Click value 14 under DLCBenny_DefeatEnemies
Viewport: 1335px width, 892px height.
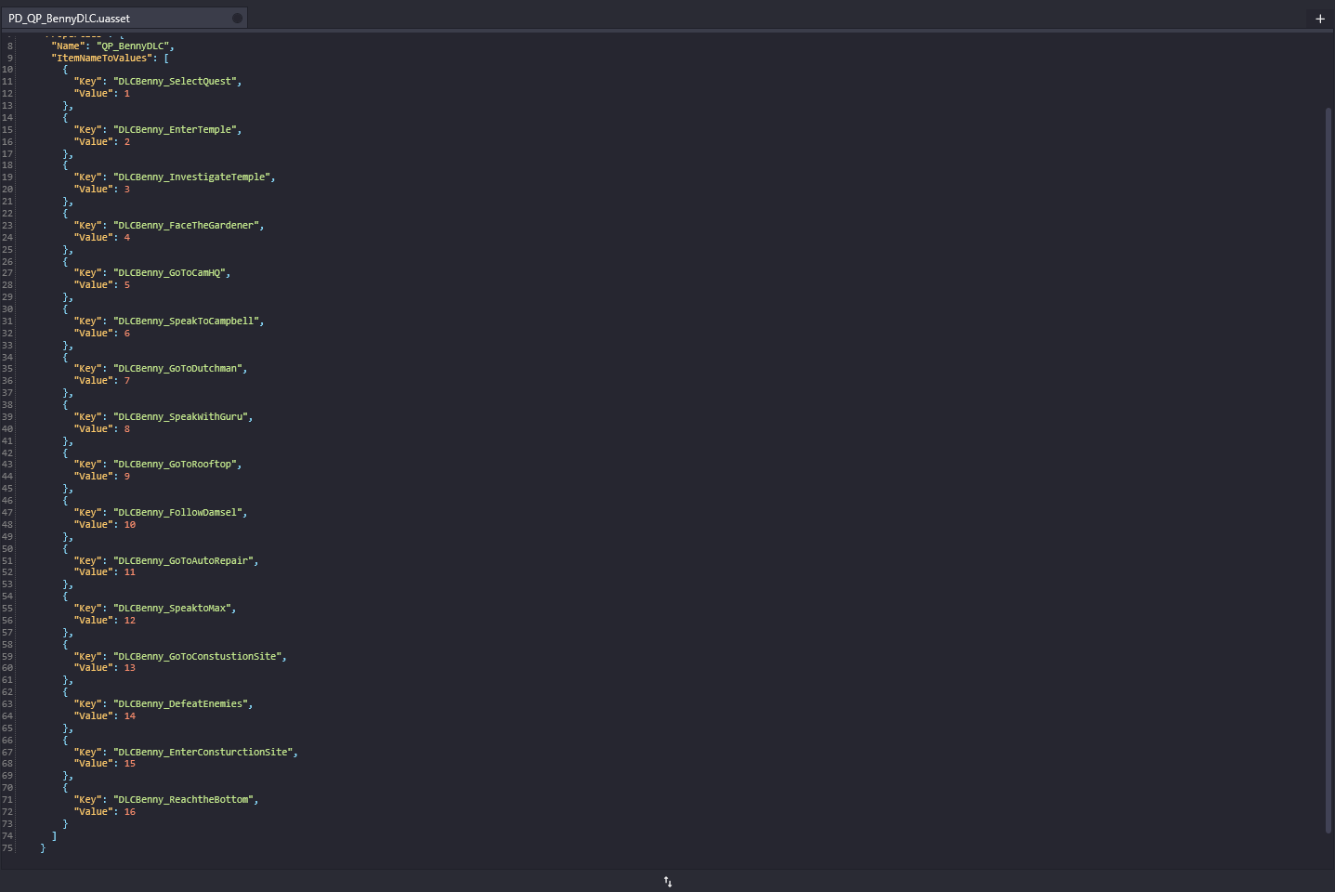click(130, 716)
